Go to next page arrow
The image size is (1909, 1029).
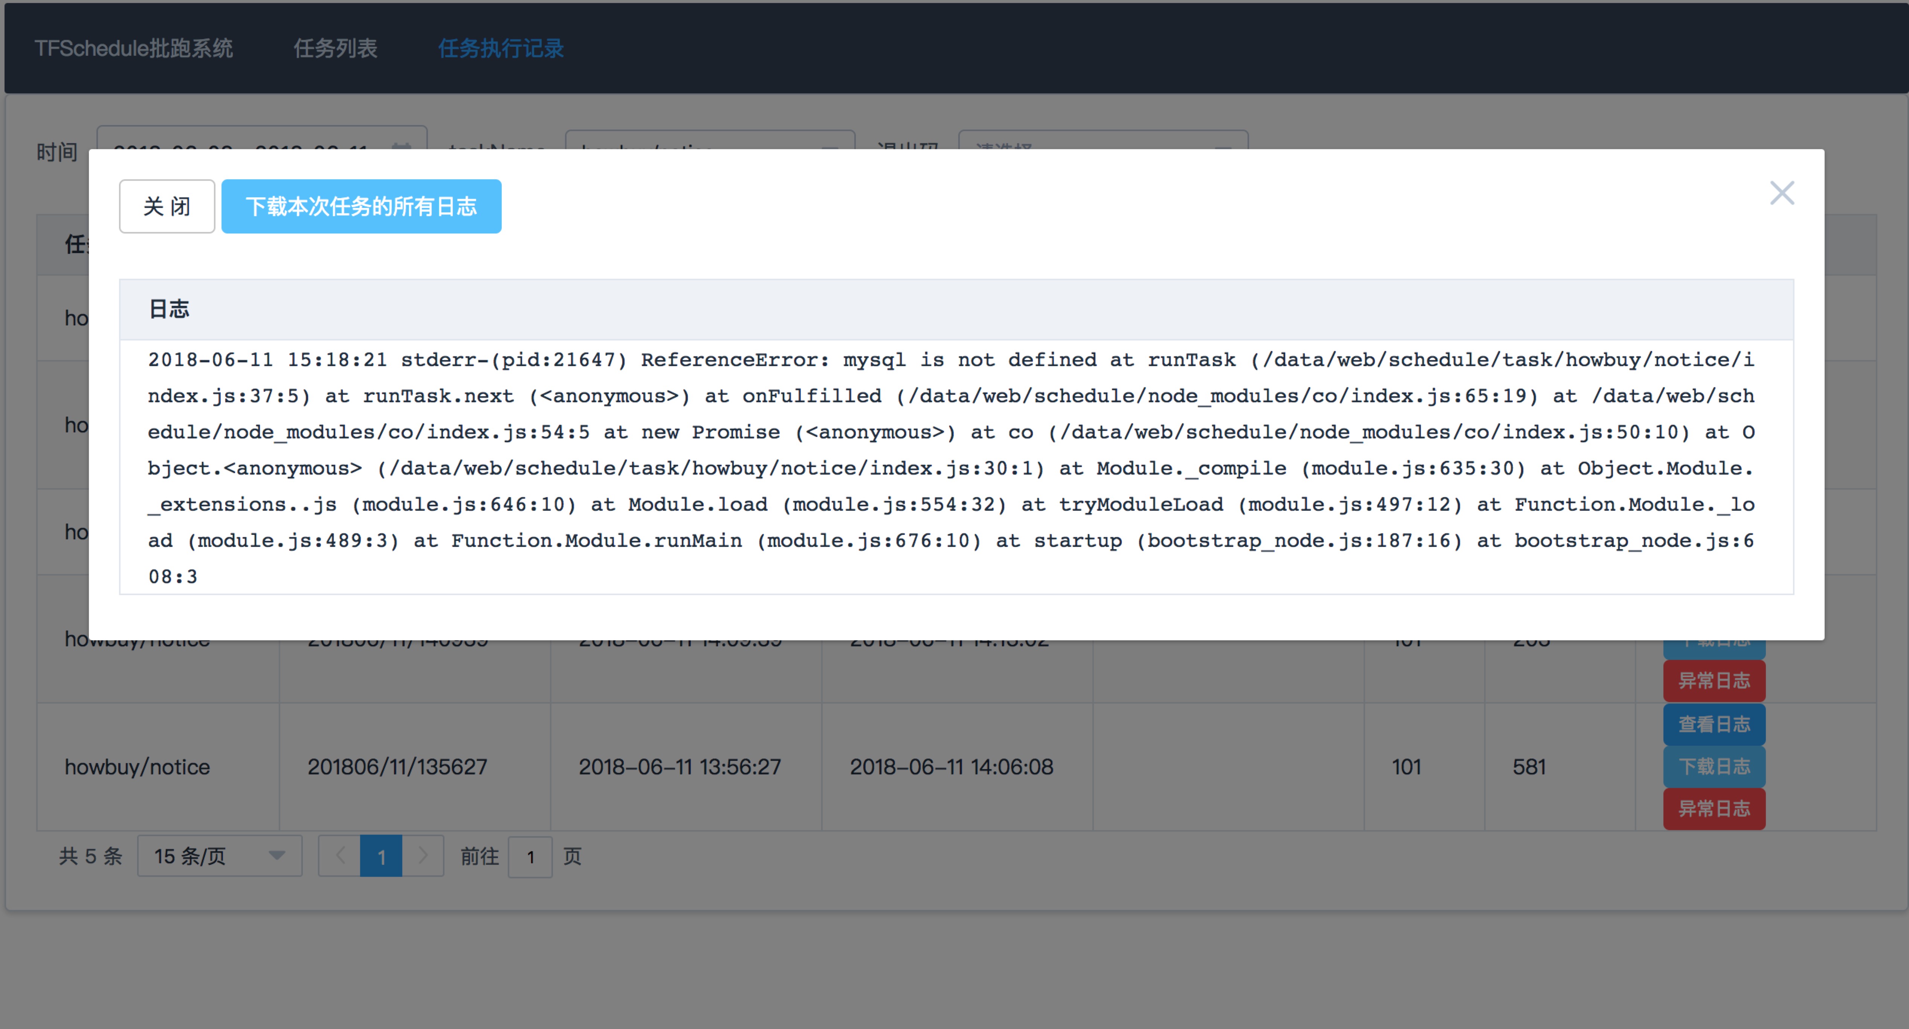click(x=422, y=856)
